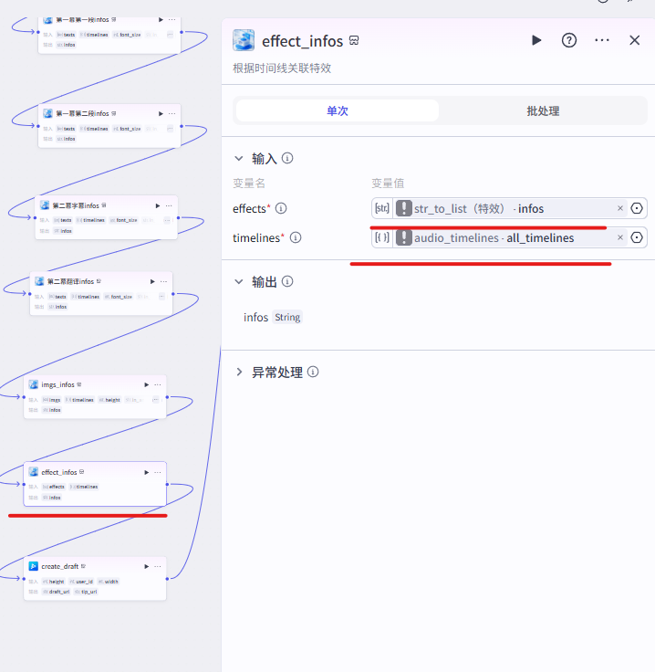The height and width of the screenshot is (672, 655).
Task: Click the badge icon next to effect_infos title
Action: tap(354, 41)
